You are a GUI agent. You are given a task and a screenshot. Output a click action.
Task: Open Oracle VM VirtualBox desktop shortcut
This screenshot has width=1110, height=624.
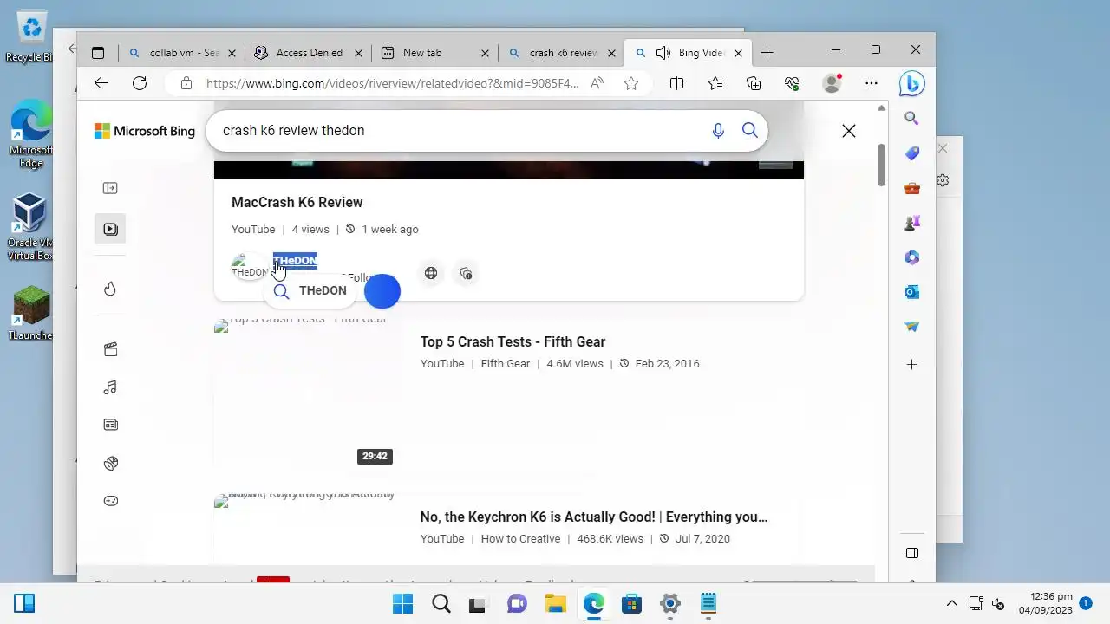pyautogui.click(x=31, y=227)
